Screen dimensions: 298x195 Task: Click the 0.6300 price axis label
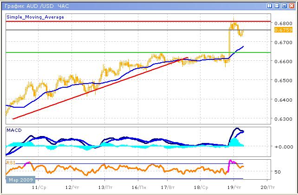[283, 119]
